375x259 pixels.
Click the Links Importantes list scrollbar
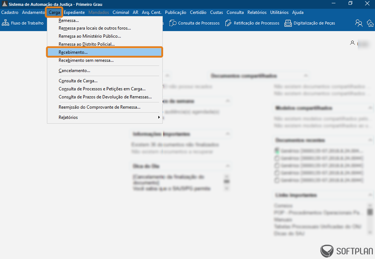tap(370, 219)
